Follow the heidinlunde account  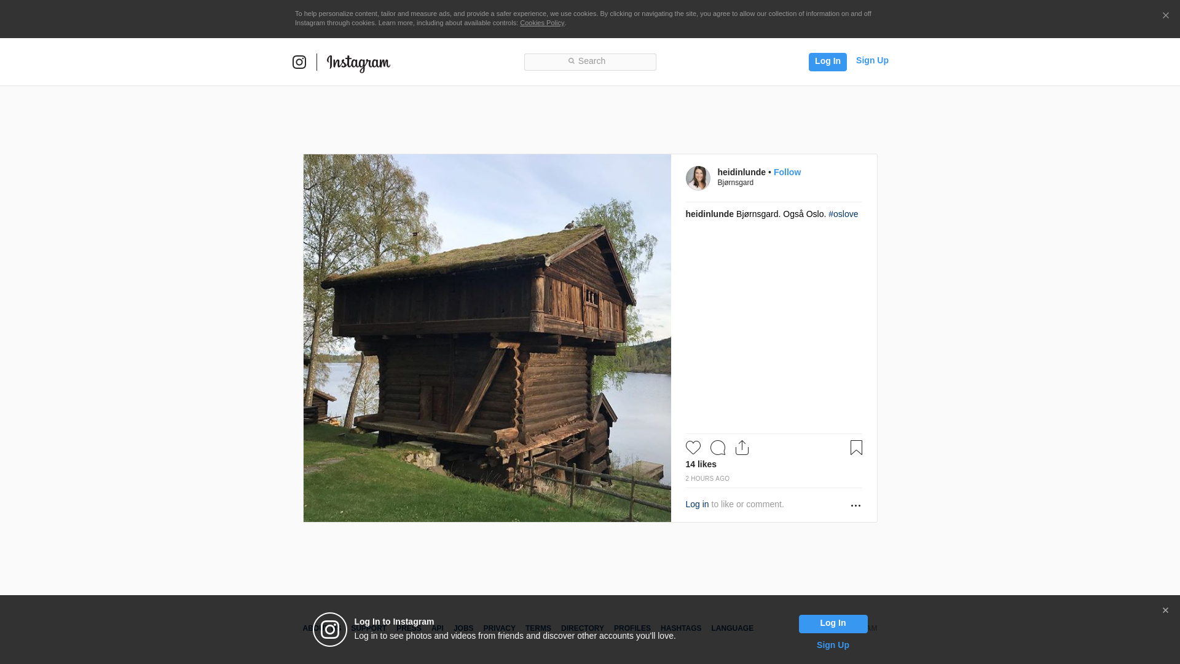(787, 172)
